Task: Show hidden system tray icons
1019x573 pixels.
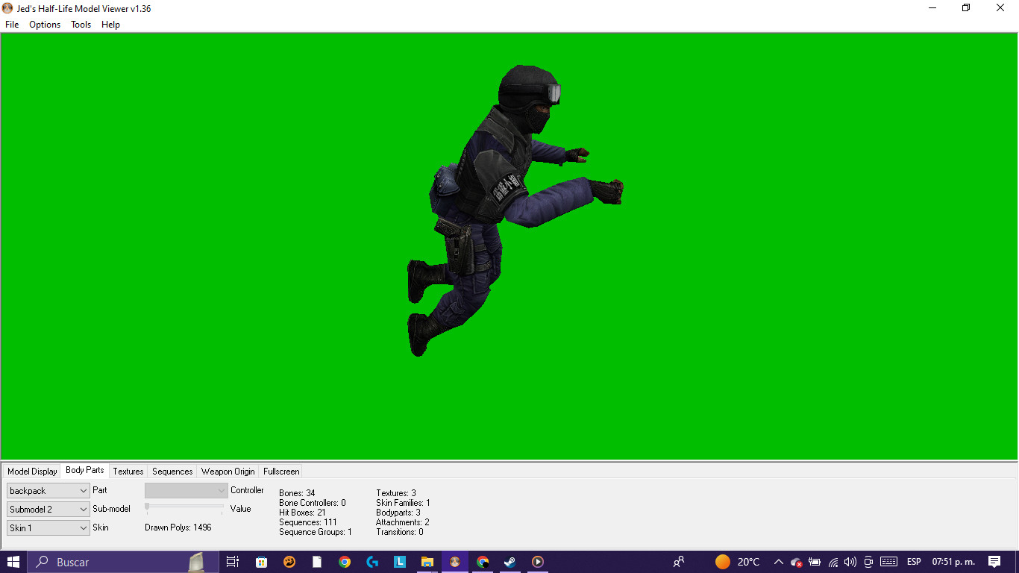Action: (x=778, y=562)
